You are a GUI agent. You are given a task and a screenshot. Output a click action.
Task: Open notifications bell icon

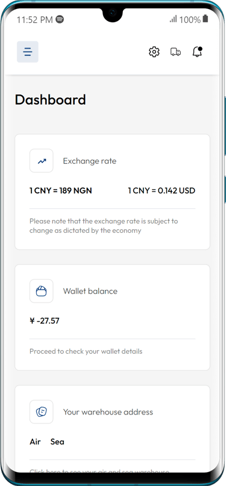[x=197, y=52]
